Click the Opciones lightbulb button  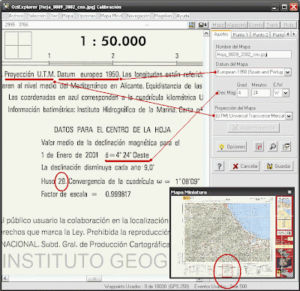232,147
